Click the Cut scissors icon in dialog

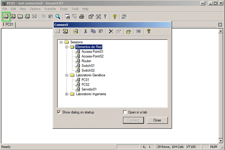(85, 31)
